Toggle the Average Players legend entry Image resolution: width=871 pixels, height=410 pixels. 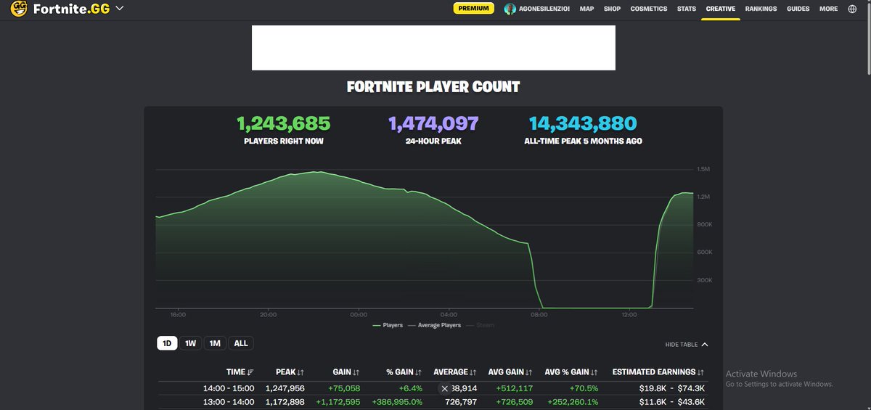434,325
